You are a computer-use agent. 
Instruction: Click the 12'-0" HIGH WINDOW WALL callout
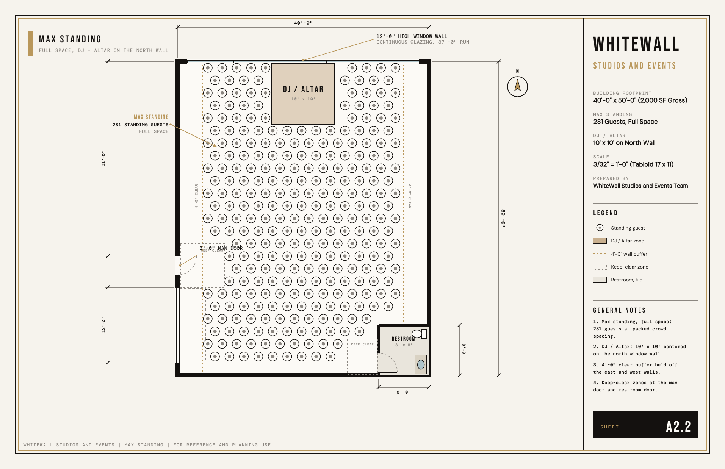tap(412, 36)
